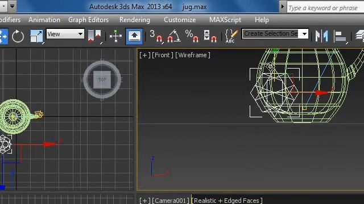Viewport: 364px width, 204px height.
Task: Click the red X-axis gizmo arrow in Front viewport
Action: (x=321, y=93)
